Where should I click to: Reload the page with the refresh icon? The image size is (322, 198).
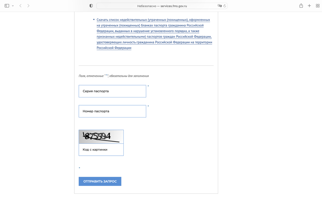point(225,6)
